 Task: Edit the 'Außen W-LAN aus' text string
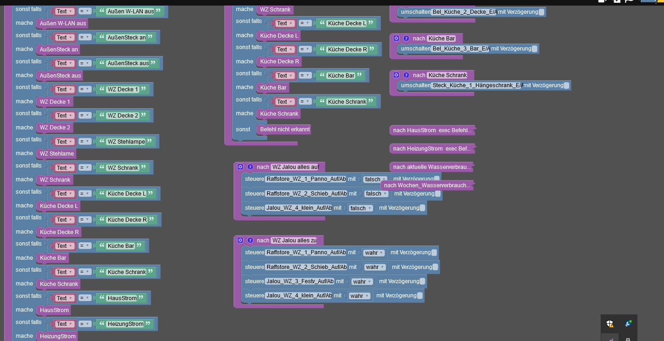point(130,11)
